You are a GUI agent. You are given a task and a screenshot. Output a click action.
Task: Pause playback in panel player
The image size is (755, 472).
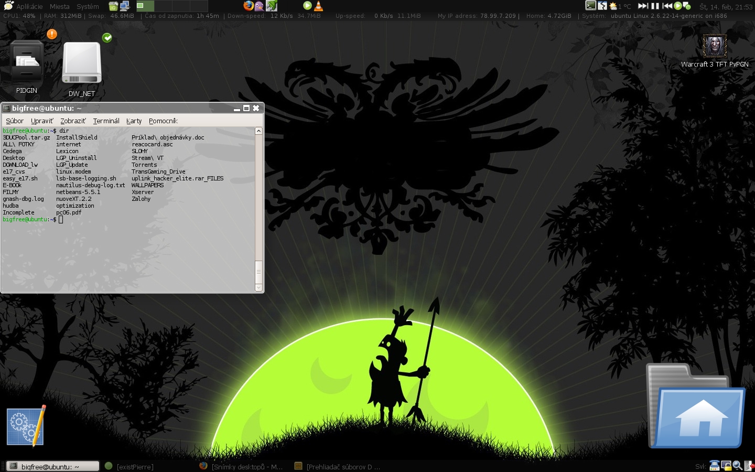click(655, 6)
